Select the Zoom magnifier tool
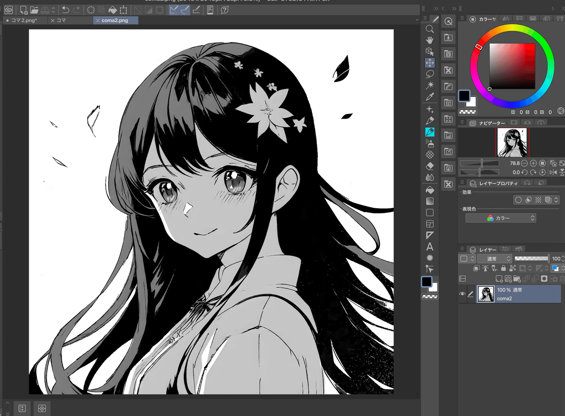The height and width of the screenshot is (416, 565). tap(429, 29)
